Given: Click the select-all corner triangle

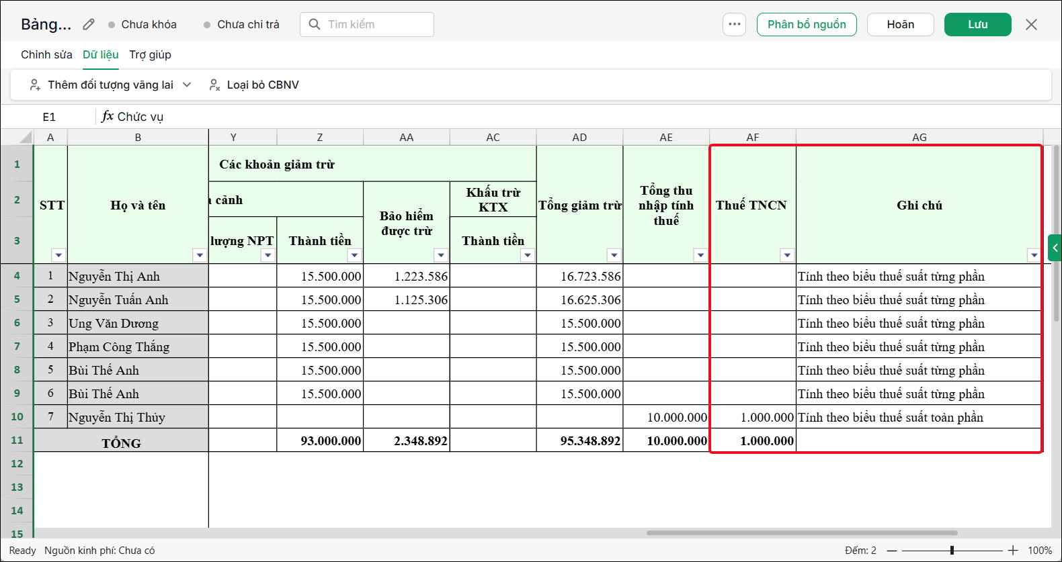Looking at the screenshot, I should (26, 138).
